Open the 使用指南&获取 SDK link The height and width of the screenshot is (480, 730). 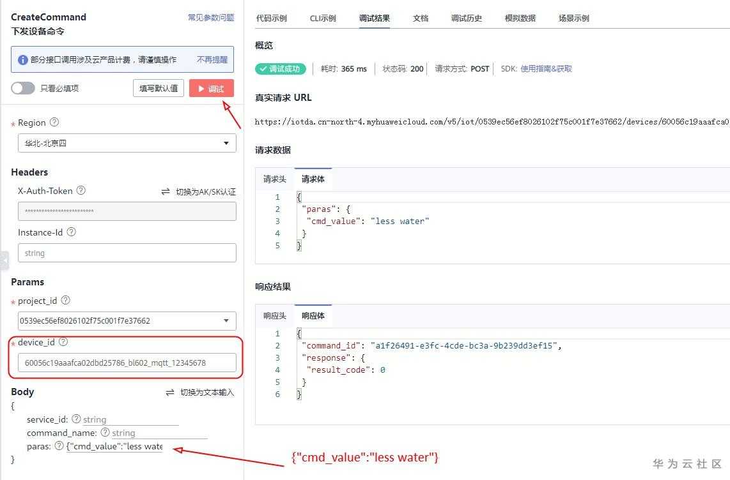click(546, 69)
